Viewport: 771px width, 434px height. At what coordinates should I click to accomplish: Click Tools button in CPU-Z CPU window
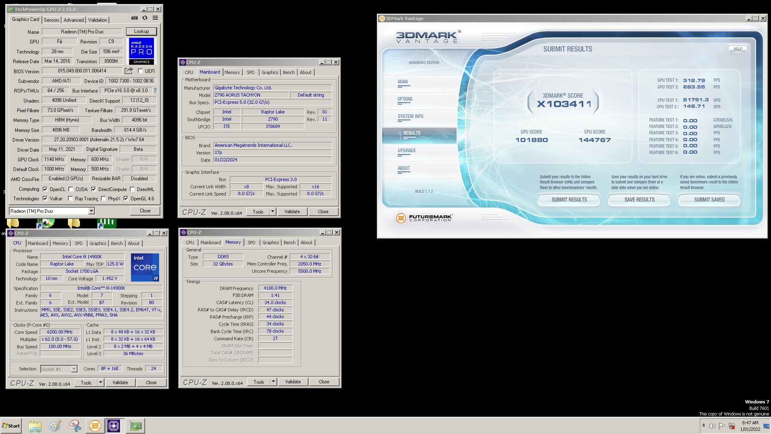(x=86, y=383)
